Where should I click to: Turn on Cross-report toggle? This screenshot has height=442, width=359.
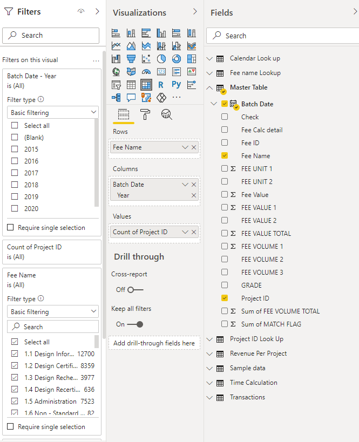pyautogui.click(x=136, y=290)
